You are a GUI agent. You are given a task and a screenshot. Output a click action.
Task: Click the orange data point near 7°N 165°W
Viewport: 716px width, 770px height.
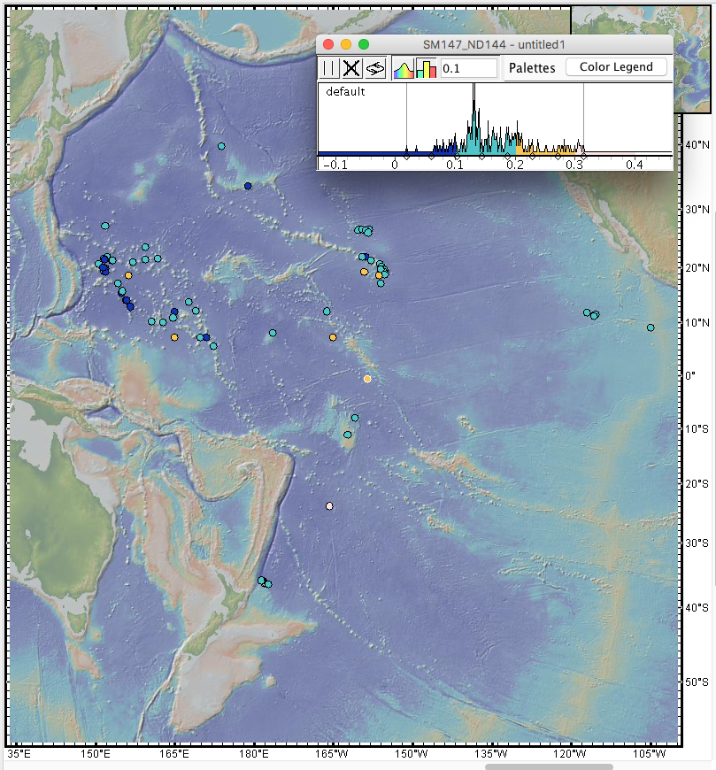tap(333, 337)
